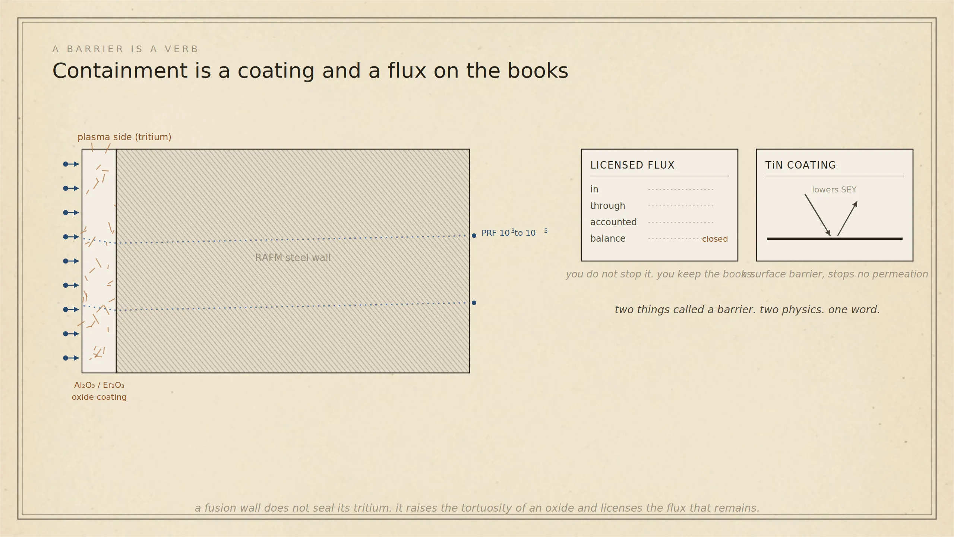Image resolution: width=954 pixels, height=537 pixels.
Task: Click 'two things called a barrier' line
Action: pyautogui.click(x=747, y=310)
